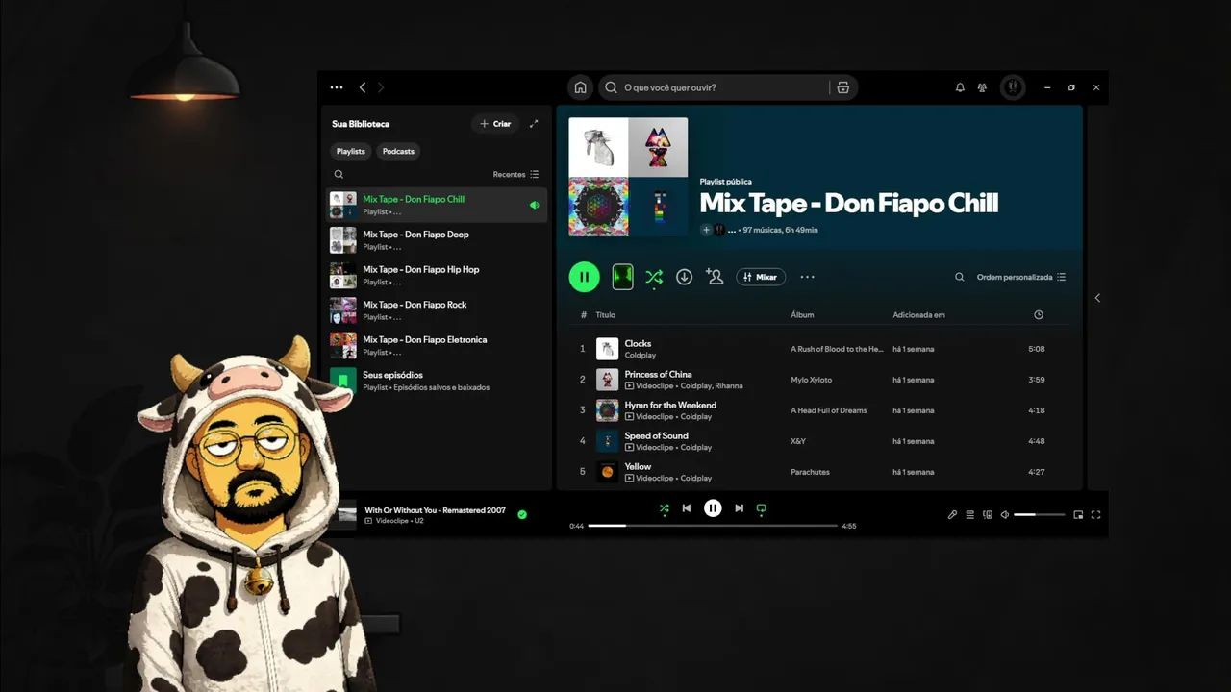Open Rihanna artist link
The image size is (1231, 692).
pyautogui.click(x=729, y=386)
